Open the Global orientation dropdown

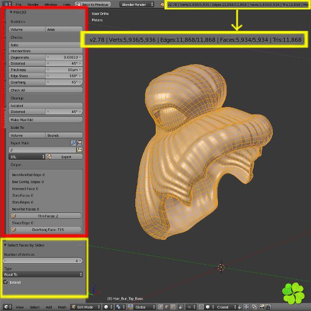[145, 307]
